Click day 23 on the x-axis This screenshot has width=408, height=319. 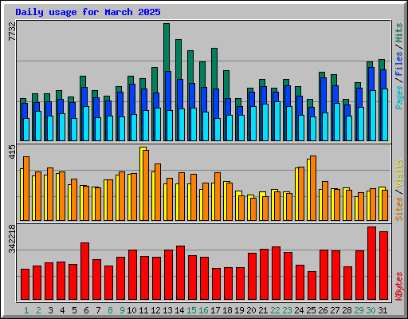click(287, 310)
